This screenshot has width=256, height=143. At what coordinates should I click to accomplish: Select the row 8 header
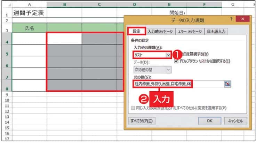pyautogui.click(x=6, y=88)
